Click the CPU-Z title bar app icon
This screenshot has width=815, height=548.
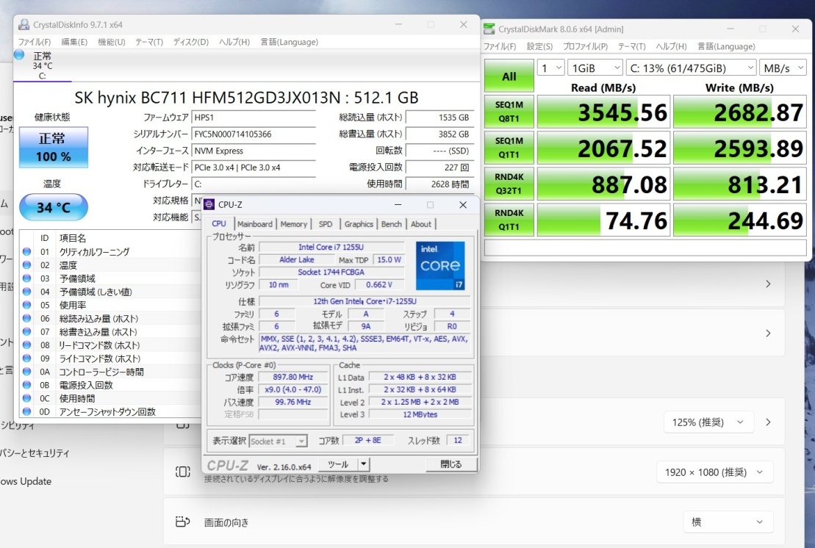[209, 204]
